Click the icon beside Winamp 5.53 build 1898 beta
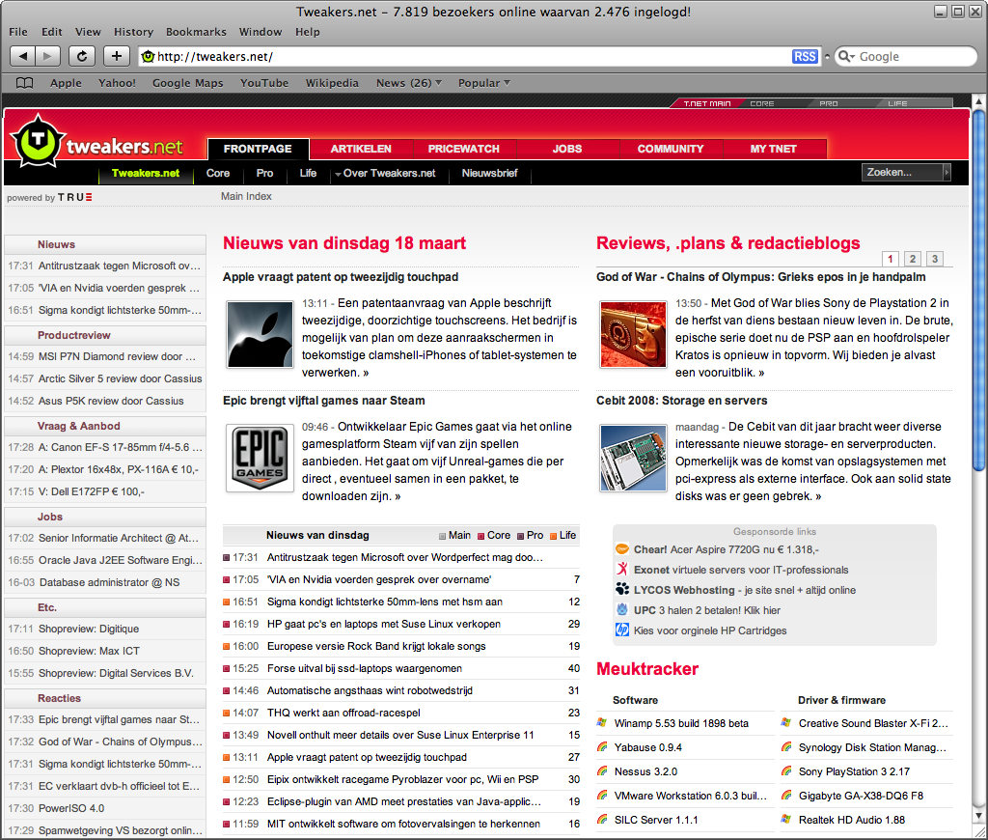Viewport: 988px width, 840px height. point(602,723)
